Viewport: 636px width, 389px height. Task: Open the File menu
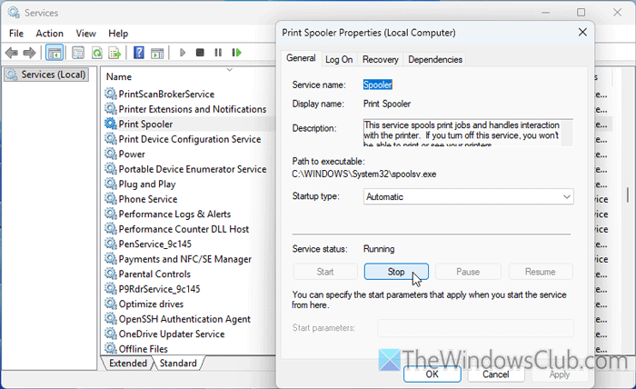(16, 34)
